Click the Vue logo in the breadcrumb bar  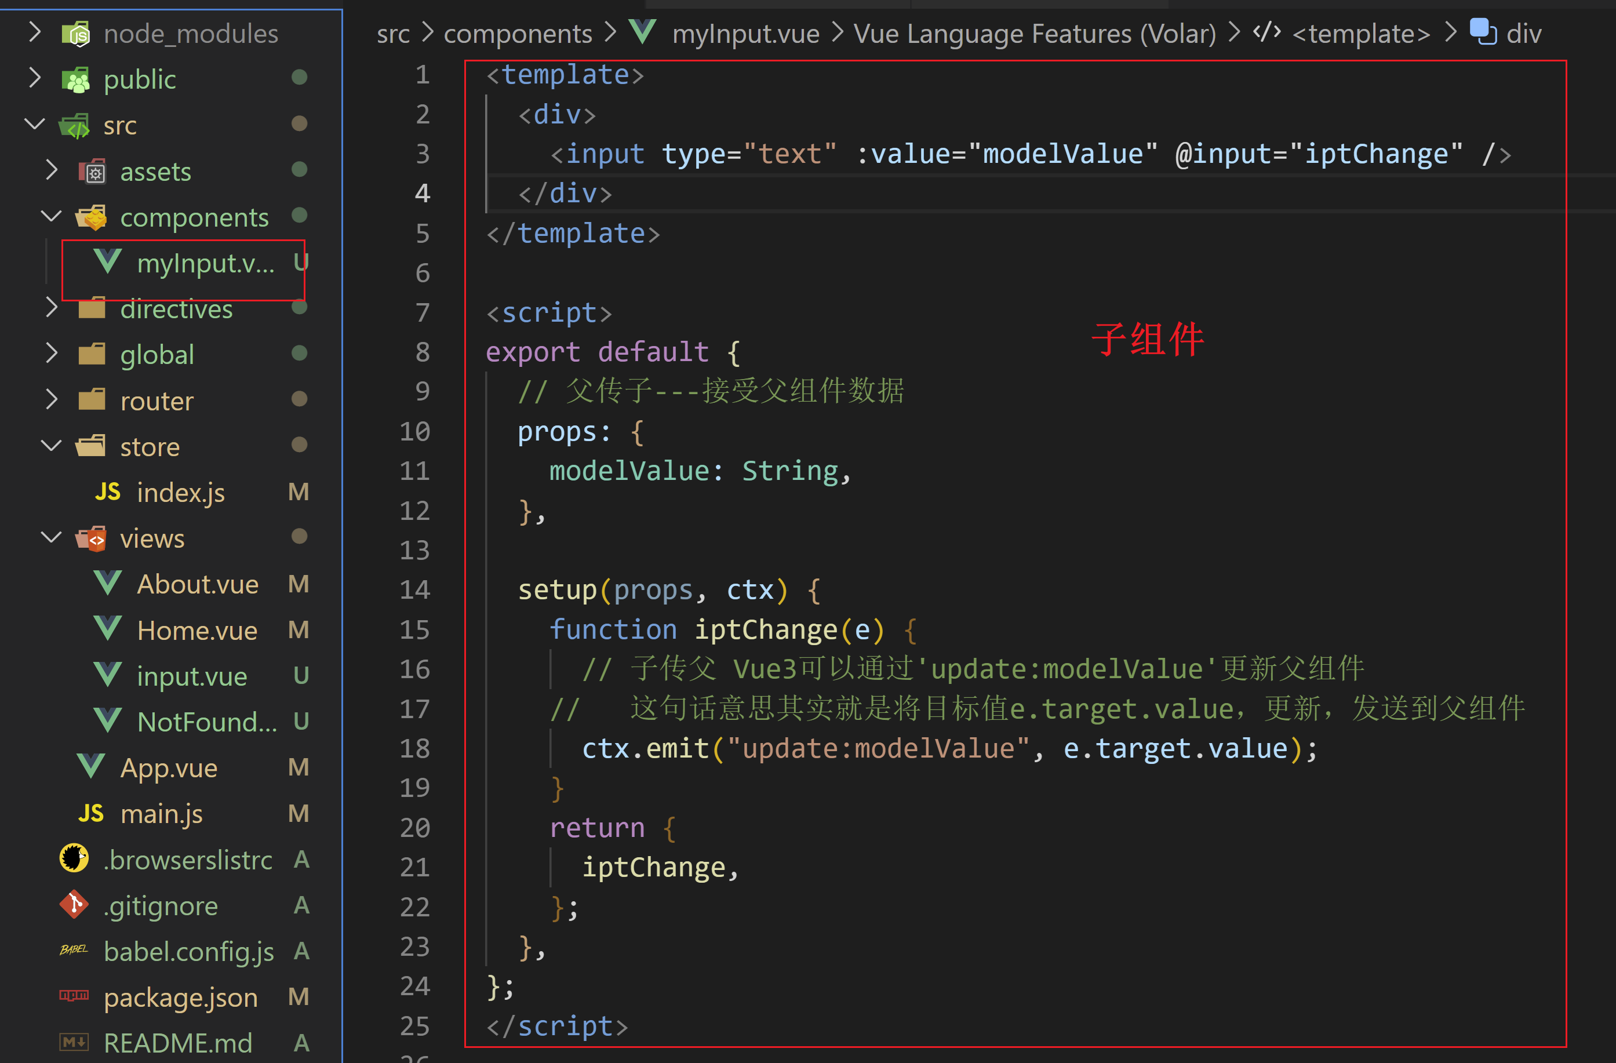click(643, 32)
